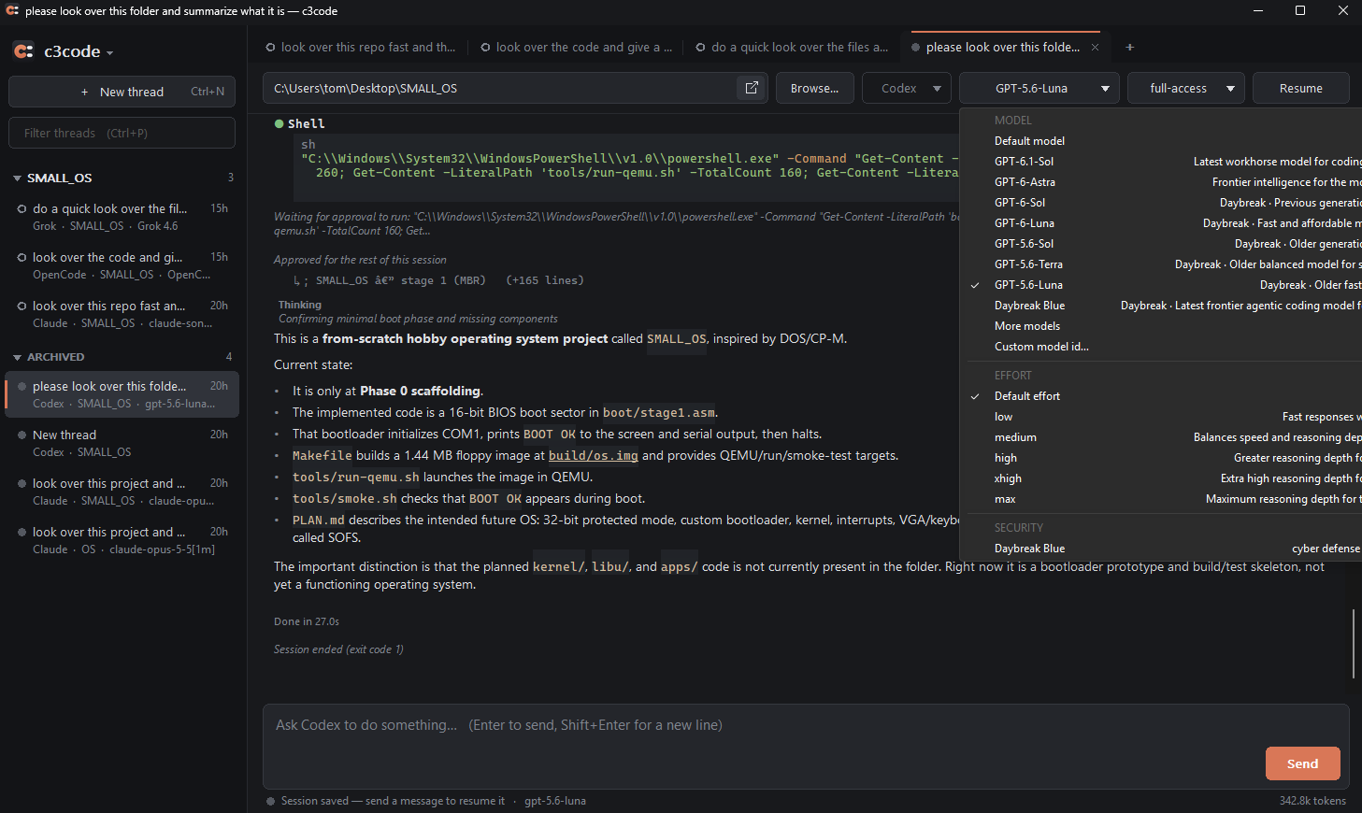
Task: Click the Resume button
Action: click(1300, 88)
